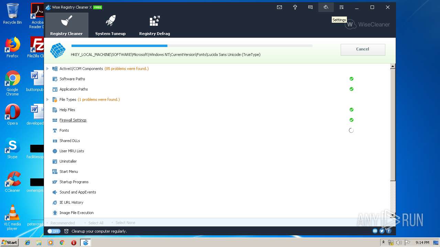Click the Shared DLLs category icon

[55, 141]
